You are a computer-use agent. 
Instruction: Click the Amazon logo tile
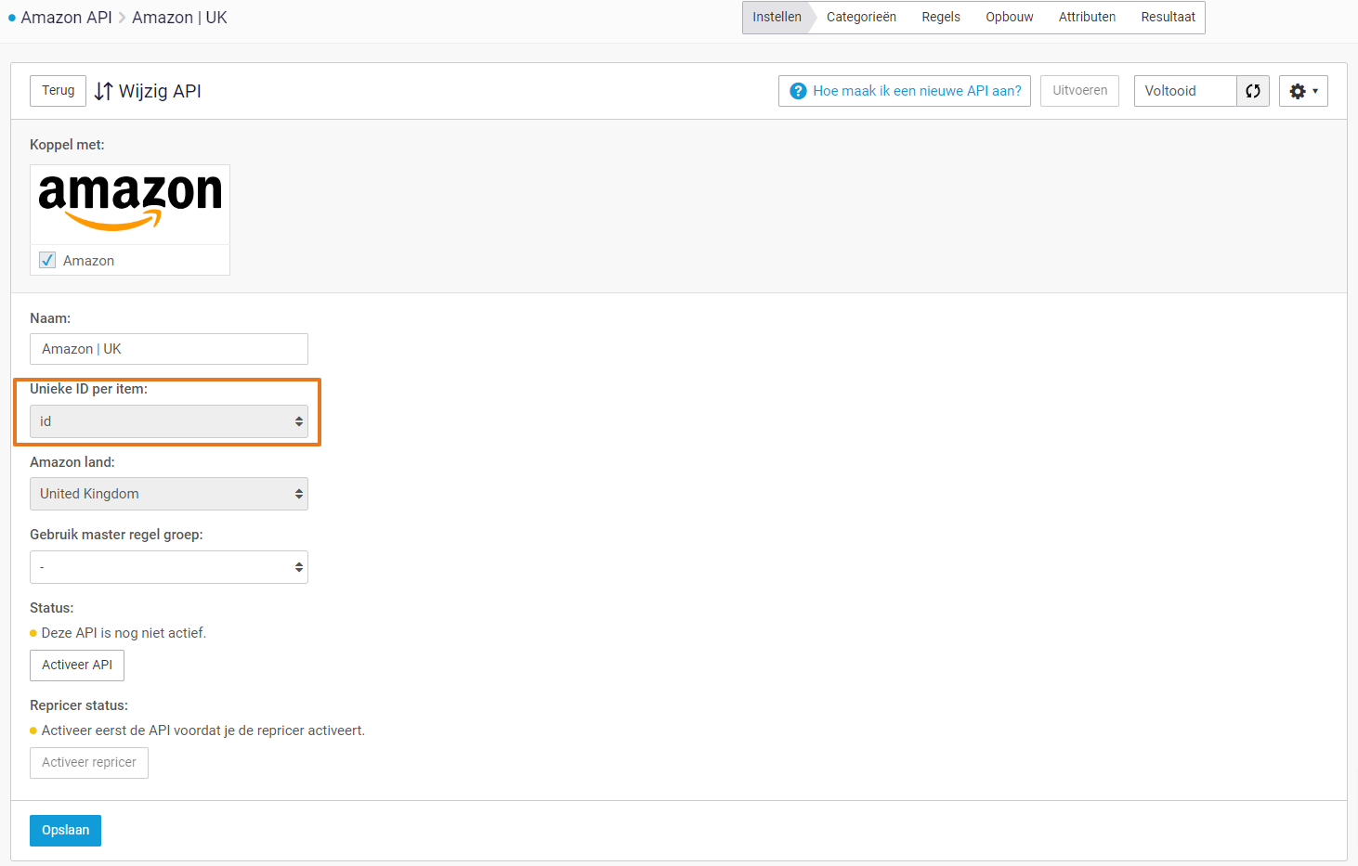130,204
